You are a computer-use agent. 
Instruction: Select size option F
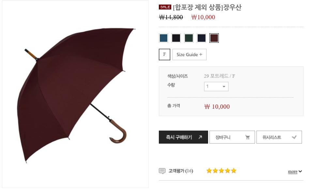(x=164, y=55)
